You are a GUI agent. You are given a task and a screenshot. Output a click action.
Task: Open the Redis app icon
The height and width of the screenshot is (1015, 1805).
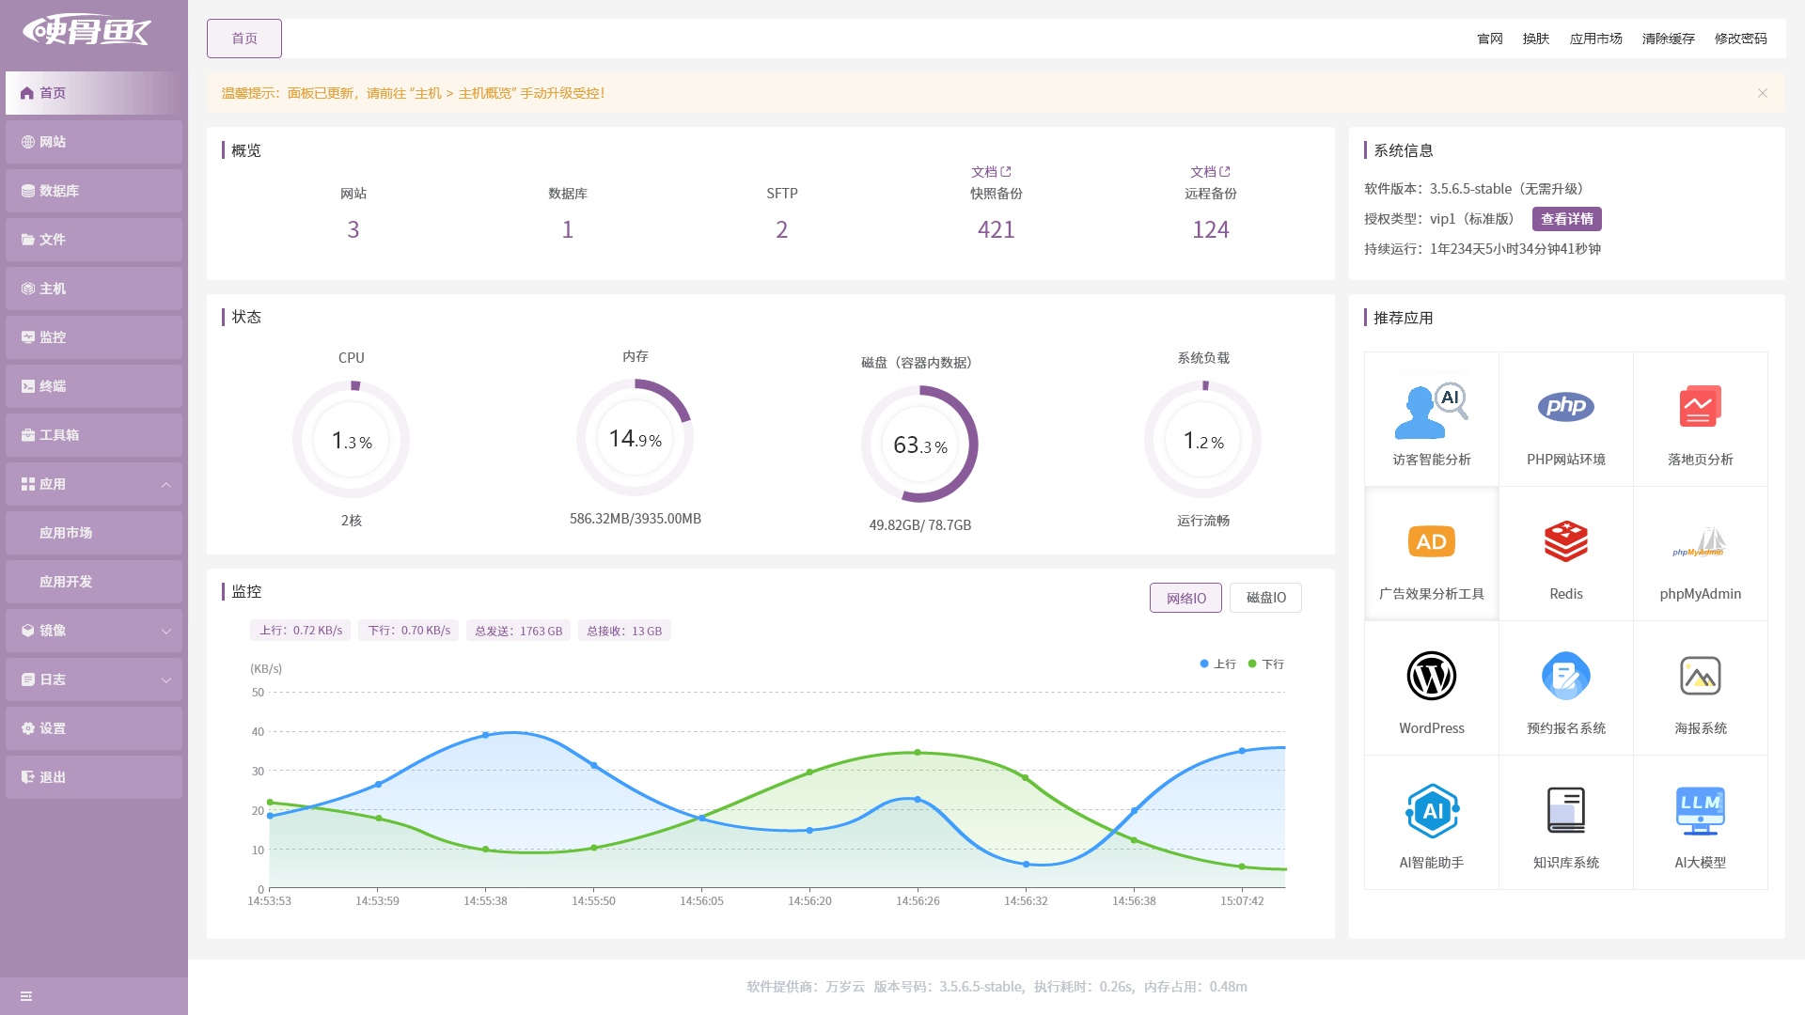click(1565, 541)
